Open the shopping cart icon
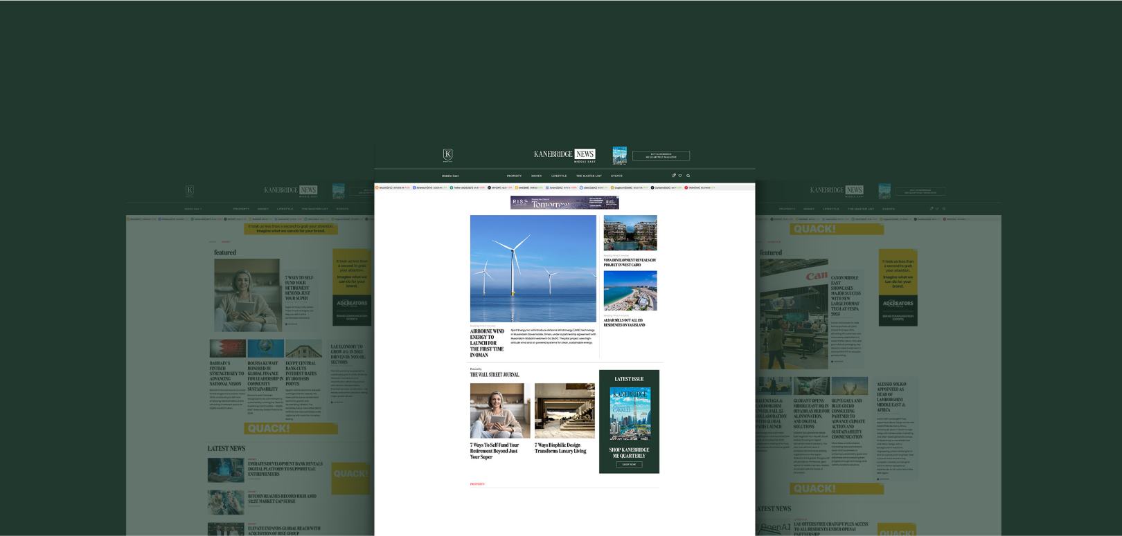The height and width of the screenshot is (536, 1122). (x=673, y=176)
